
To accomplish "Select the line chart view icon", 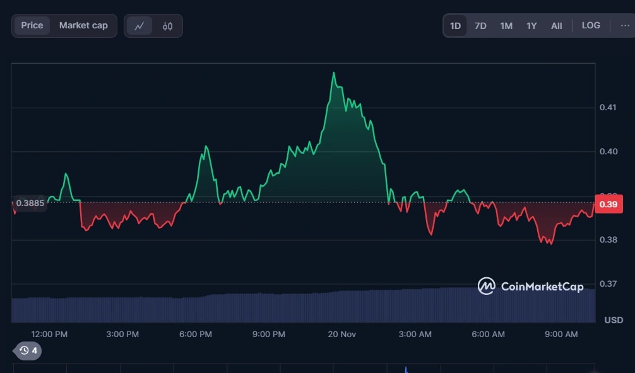I will (x=140, y=25).
